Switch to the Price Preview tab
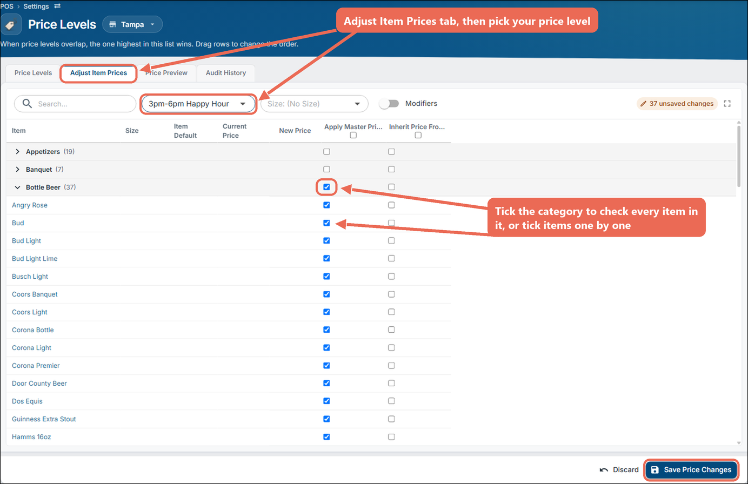The image size is (748, 484). (166, 73)
